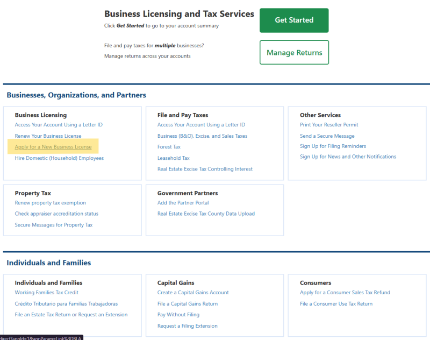Open Renew property tax exemption link
Image resolution: width=430 pixels, height=340 pixels.
(x=50, y=203)
